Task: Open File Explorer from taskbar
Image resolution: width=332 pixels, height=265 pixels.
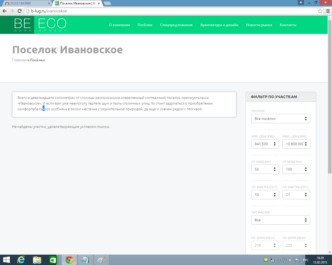Action: click(x=37, y=260)
